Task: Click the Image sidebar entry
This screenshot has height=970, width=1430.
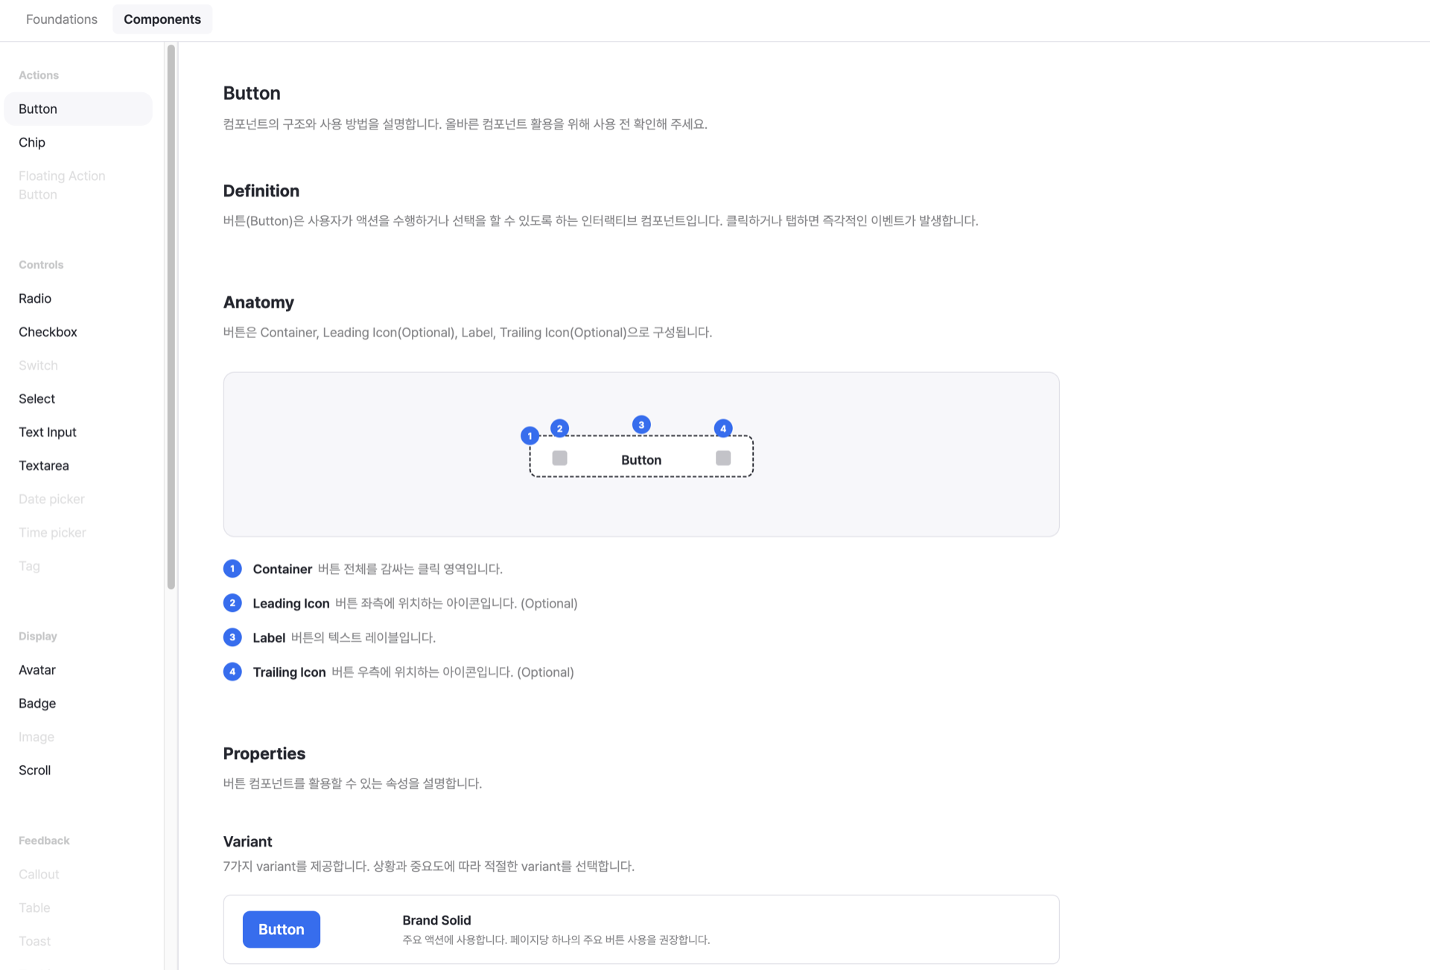Action: 36,737
